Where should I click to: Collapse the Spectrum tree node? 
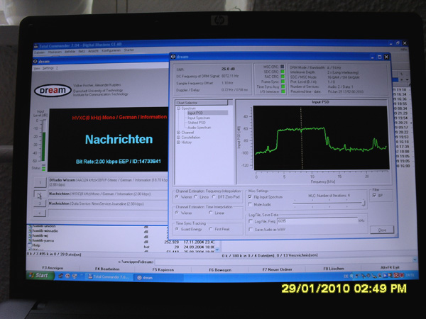click(179, 108)
